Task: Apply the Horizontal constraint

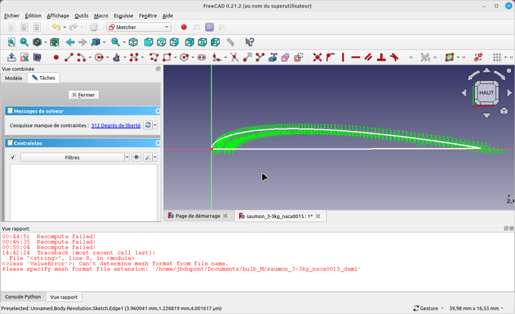Action: 356,57
